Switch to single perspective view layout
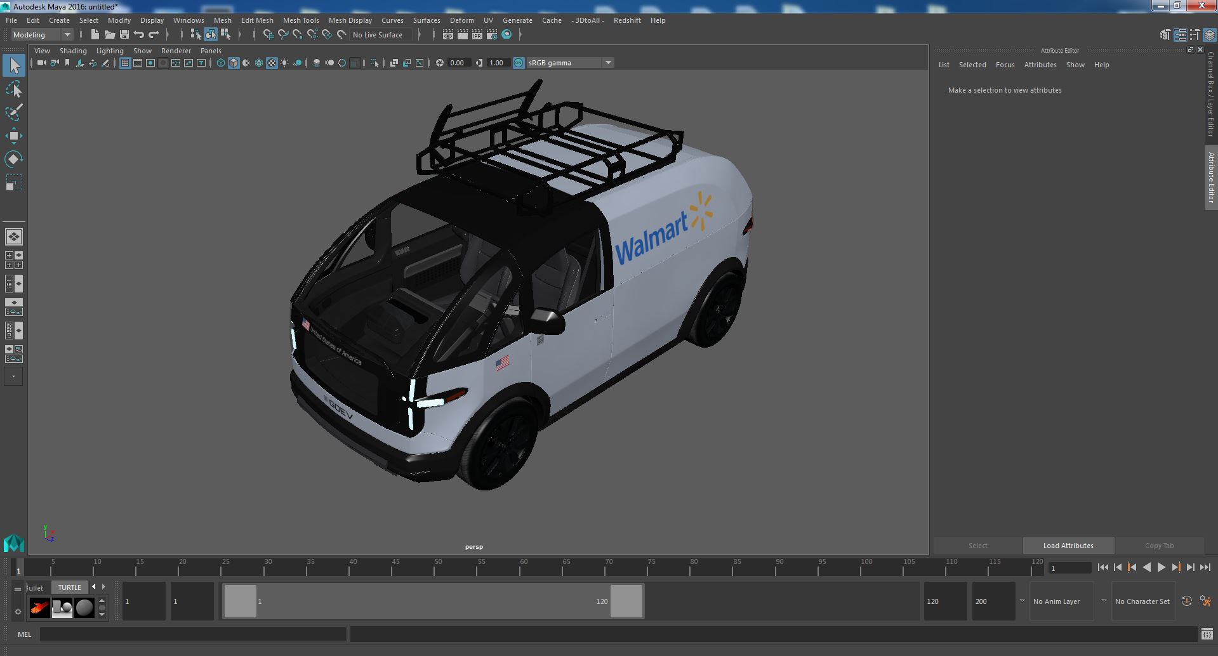 [x=14, y=237]
